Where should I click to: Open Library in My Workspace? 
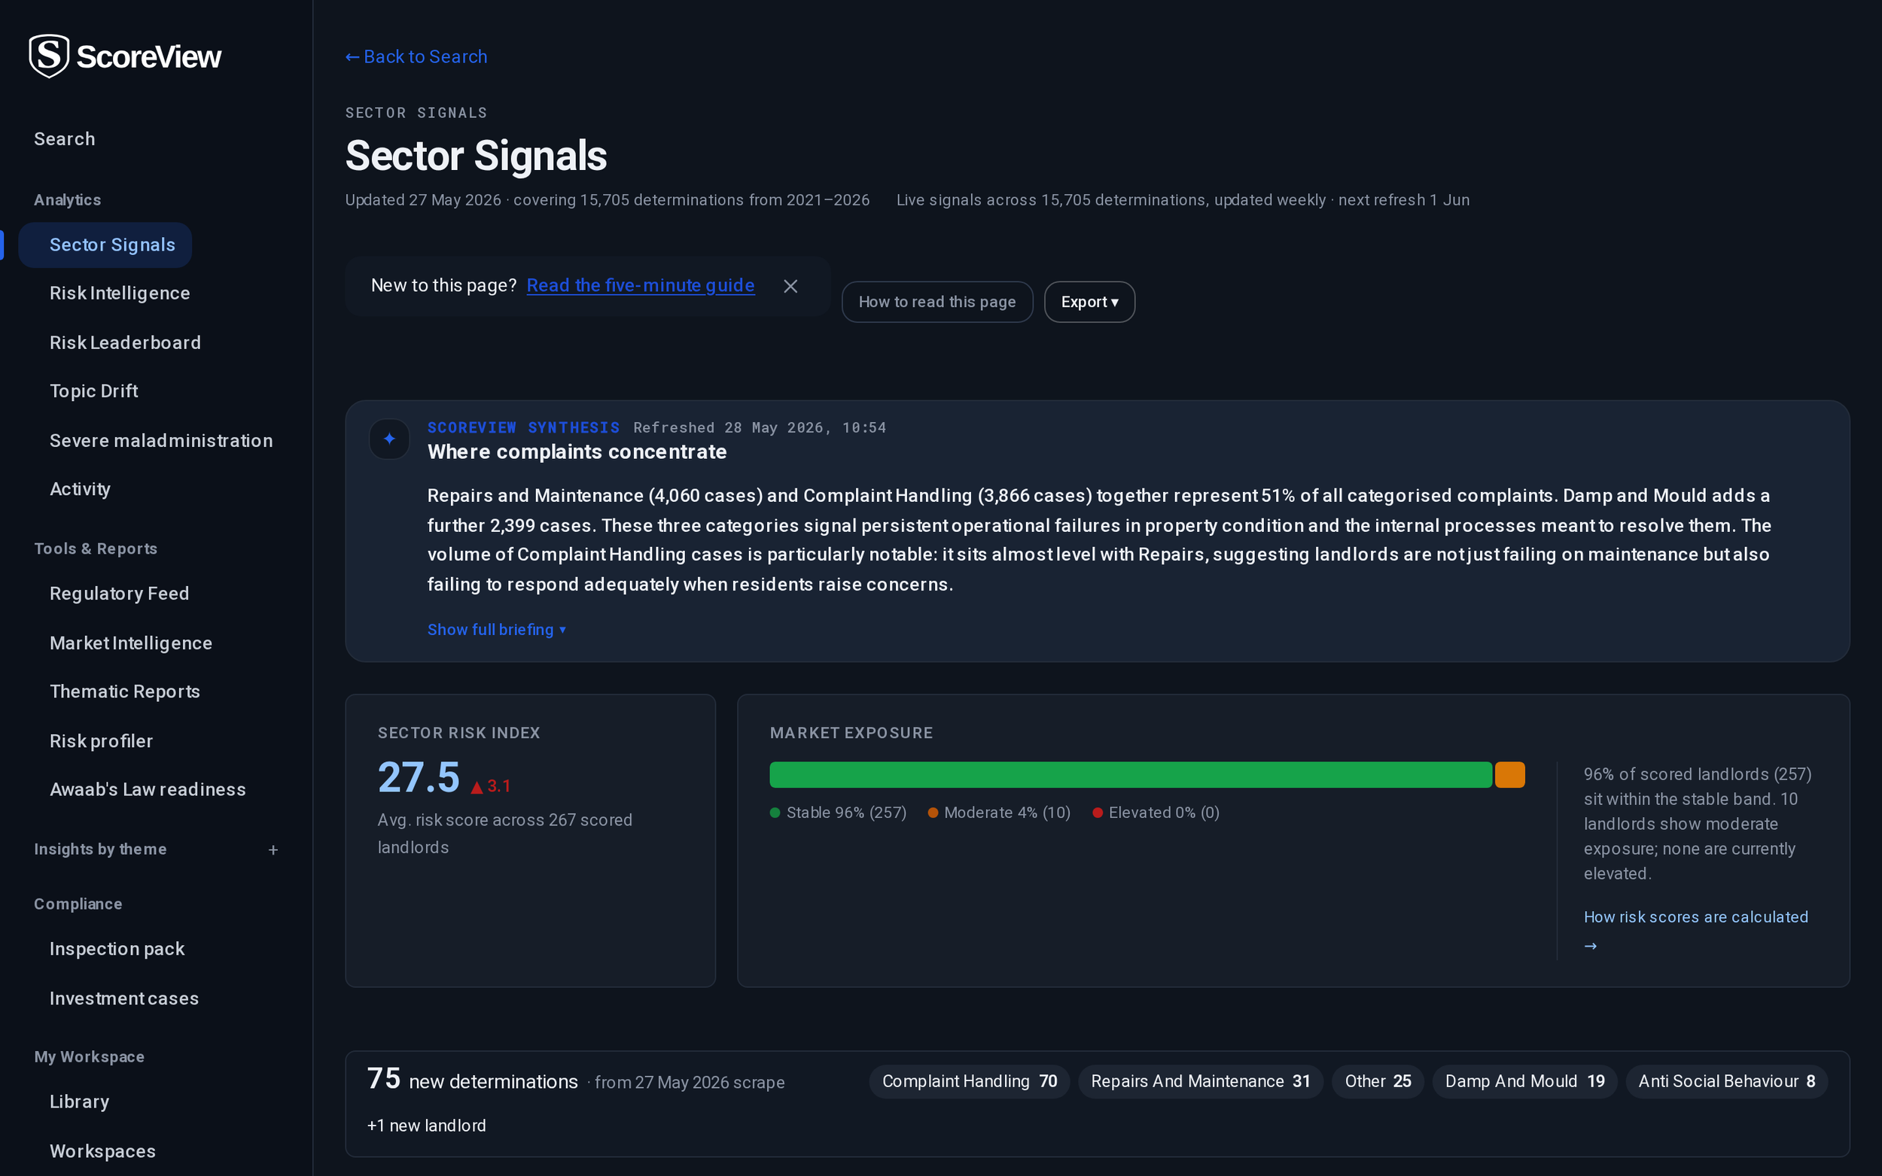coord(79,1102)
